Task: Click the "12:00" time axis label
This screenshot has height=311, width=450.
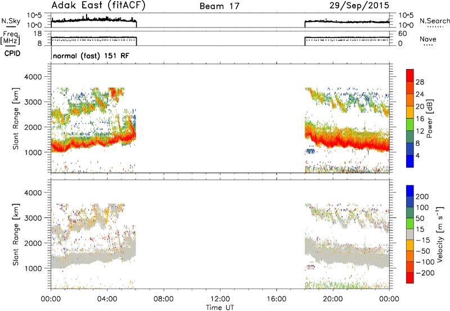Action: (x=220, y=299)
